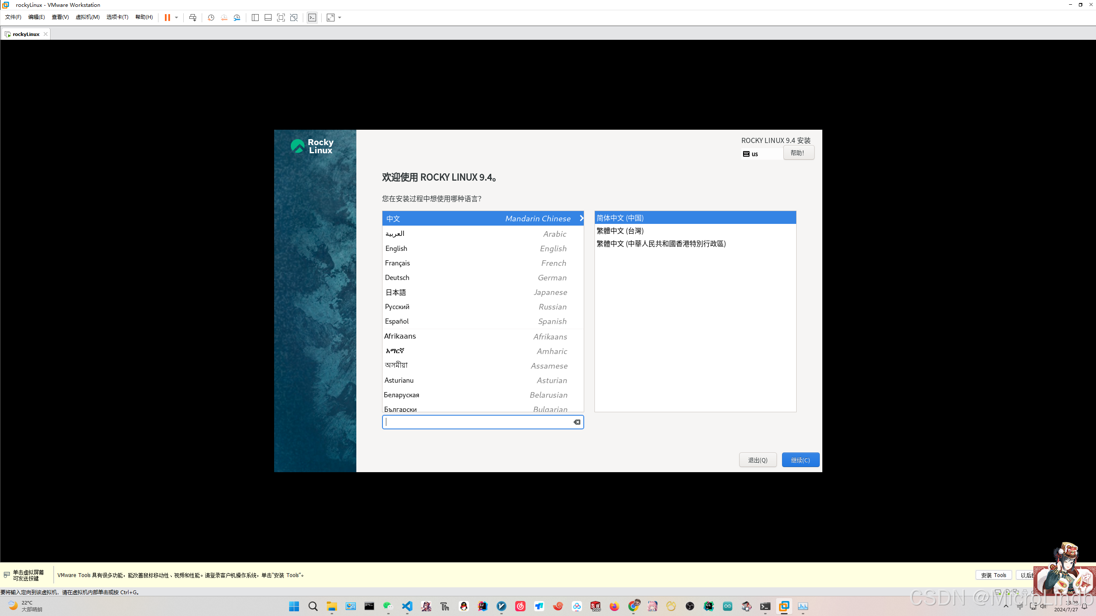Close the rockyLinux tab
Viewport: 1096px width, 616px height.
coord(45,34)
